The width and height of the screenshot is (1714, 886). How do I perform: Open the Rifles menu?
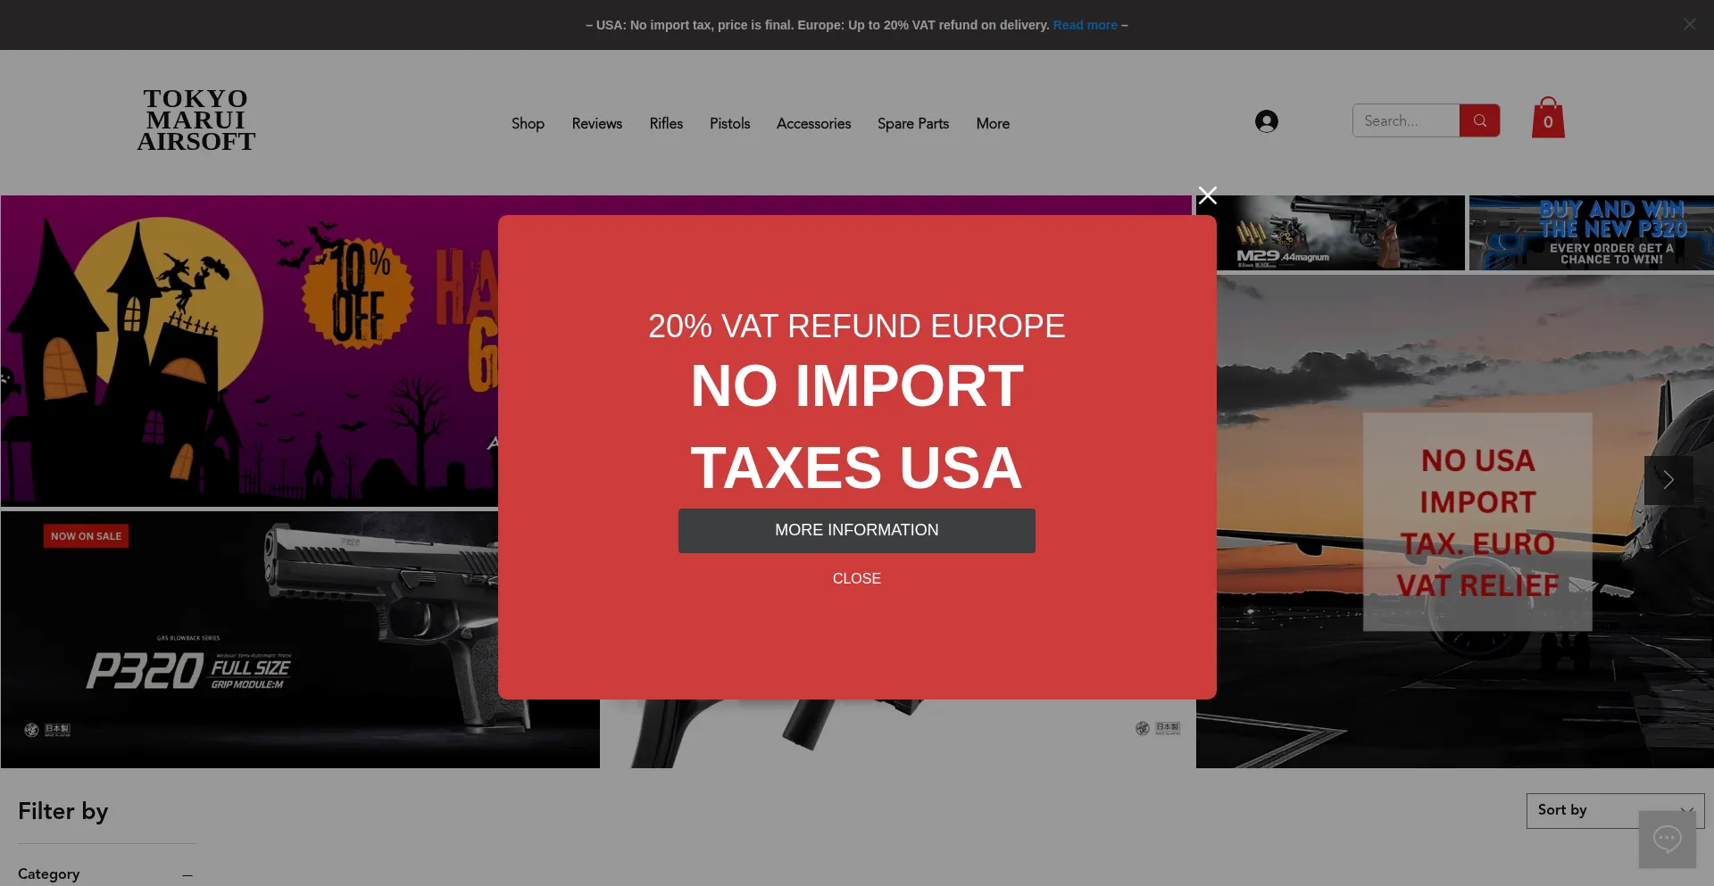pos(666,123)
